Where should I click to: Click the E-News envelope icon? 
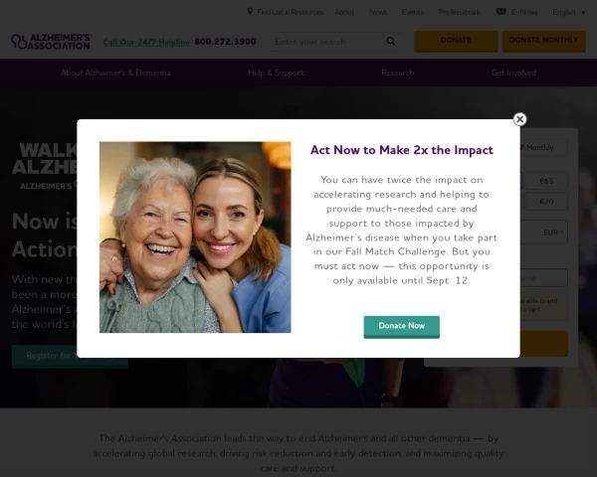501,11
